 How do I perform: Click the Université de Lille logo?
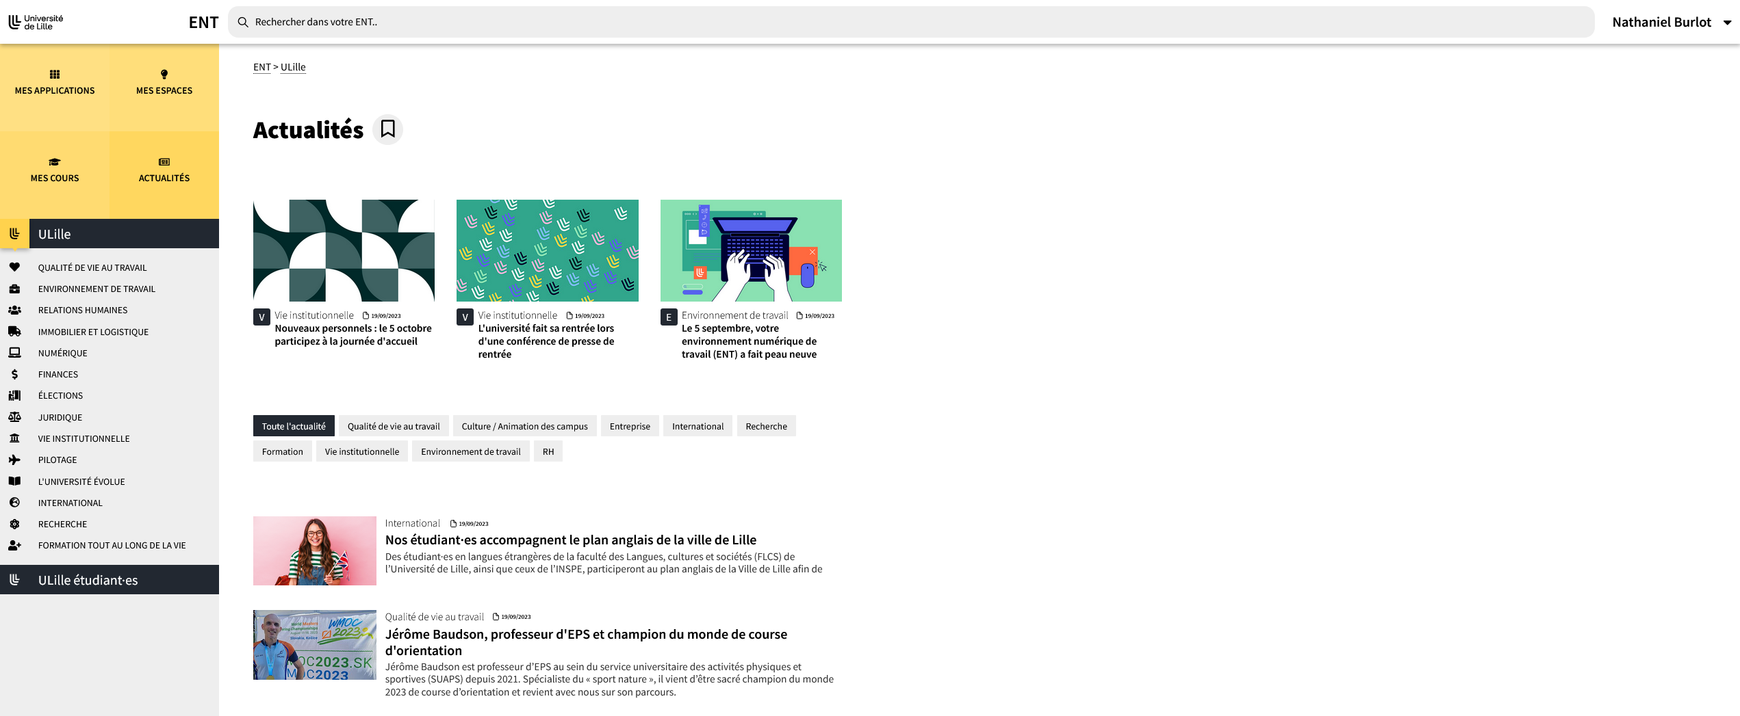(36, 22)
